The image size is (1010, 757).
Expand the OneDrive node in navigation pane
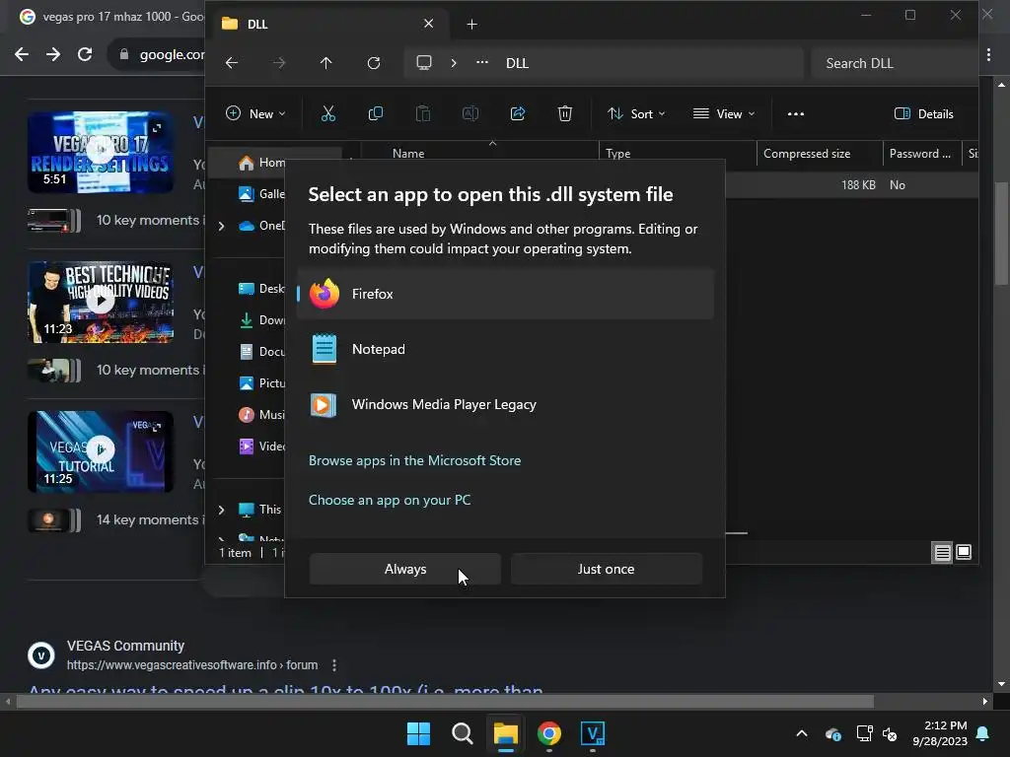(x=222, y=226)
